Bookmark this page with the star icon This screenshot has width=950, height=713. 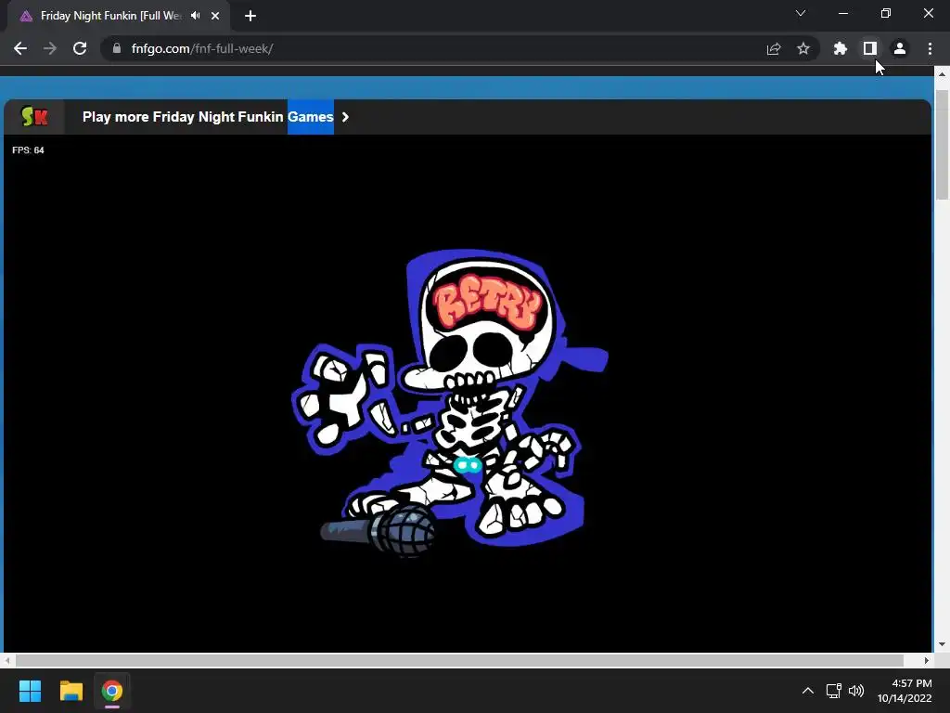(x=803, y=48)
